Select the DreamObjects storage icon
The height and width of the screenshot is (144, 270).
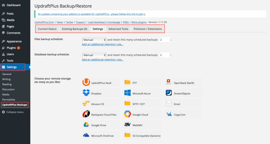point(169,93)
